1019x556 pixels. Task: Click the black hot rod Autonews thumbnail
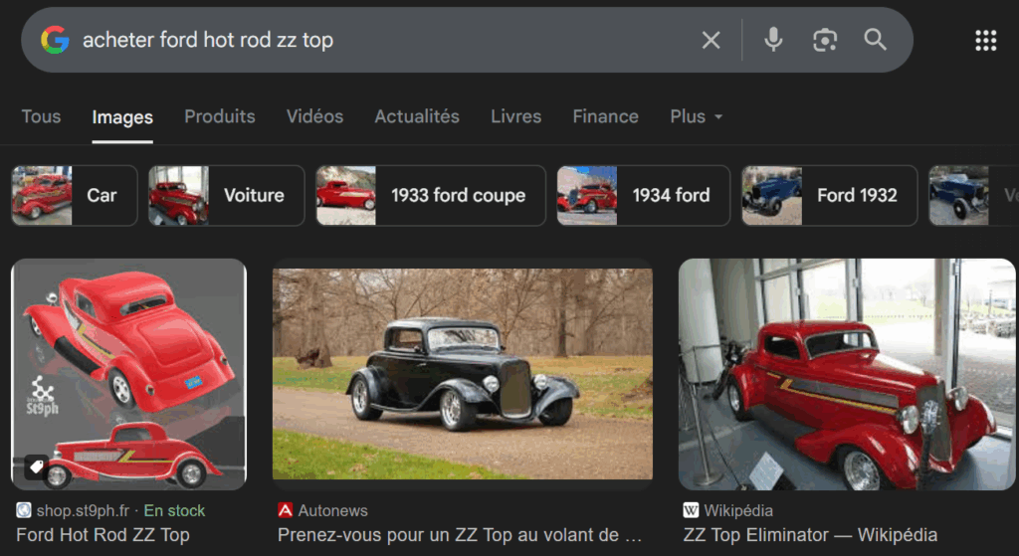tap(463, 373)
